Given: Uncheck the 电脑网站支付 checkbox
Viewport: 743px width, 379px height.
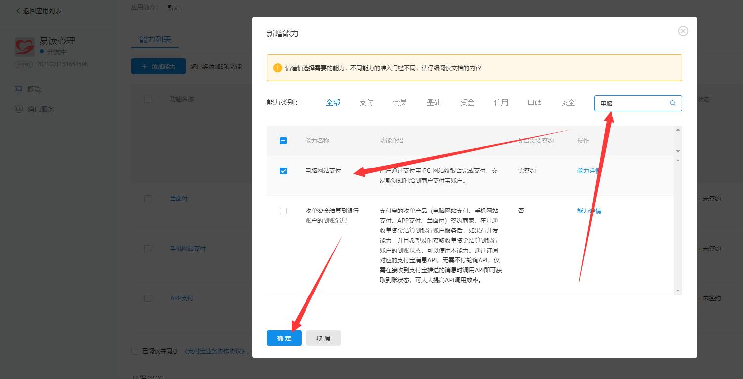Looking at the screenshot, I should coord(283,171).
